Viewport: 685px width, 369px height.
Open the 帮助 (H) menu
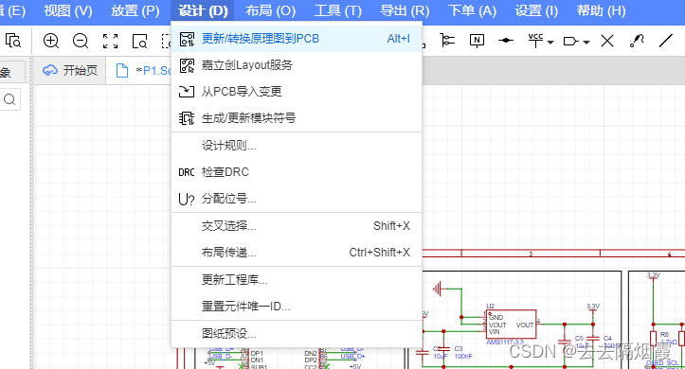[601, 10]
